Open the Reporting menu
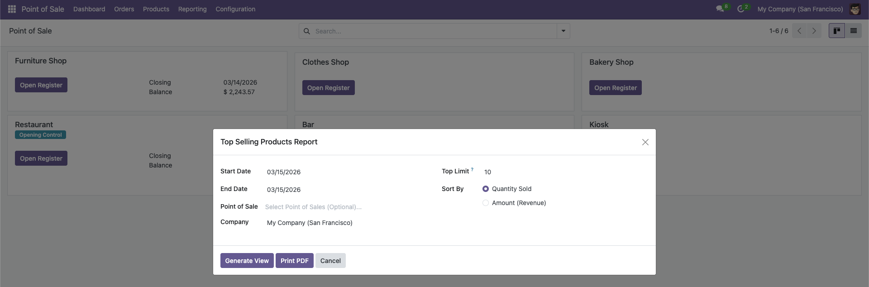Screen dimensions: 869x287 pos(192,9)
